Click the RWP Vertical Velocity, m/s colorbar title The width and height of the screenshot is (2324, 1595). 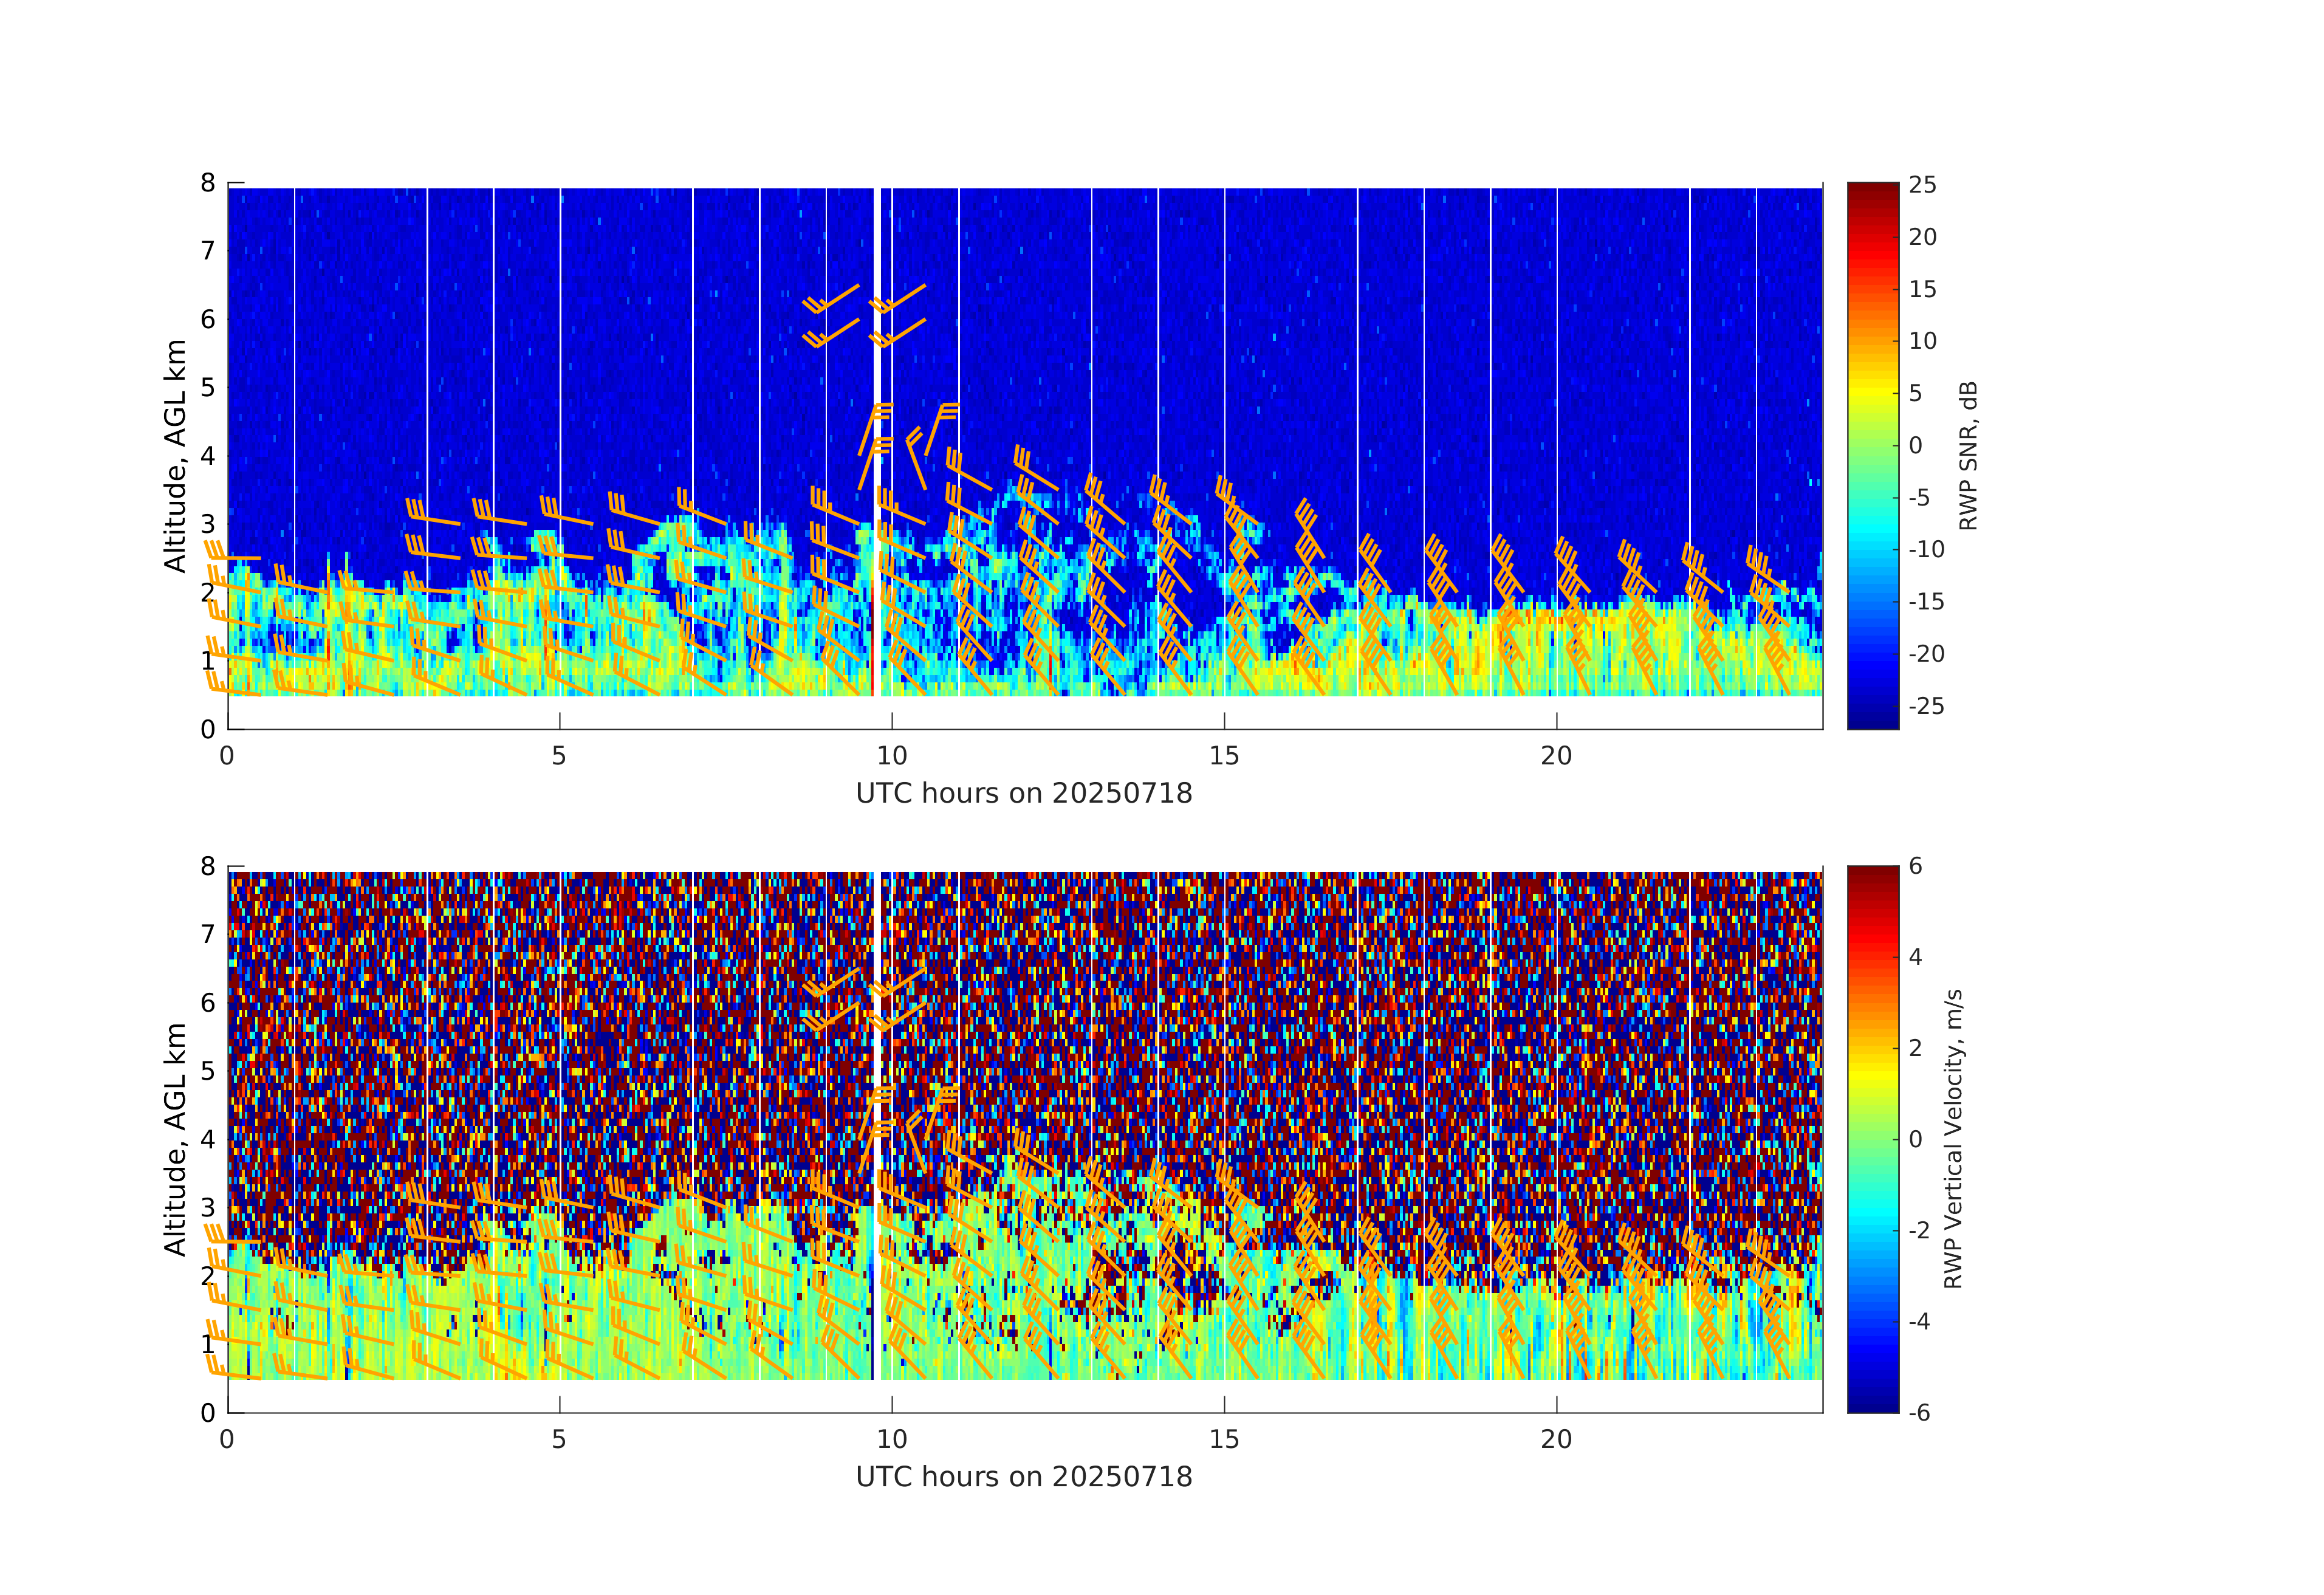1953,1139
